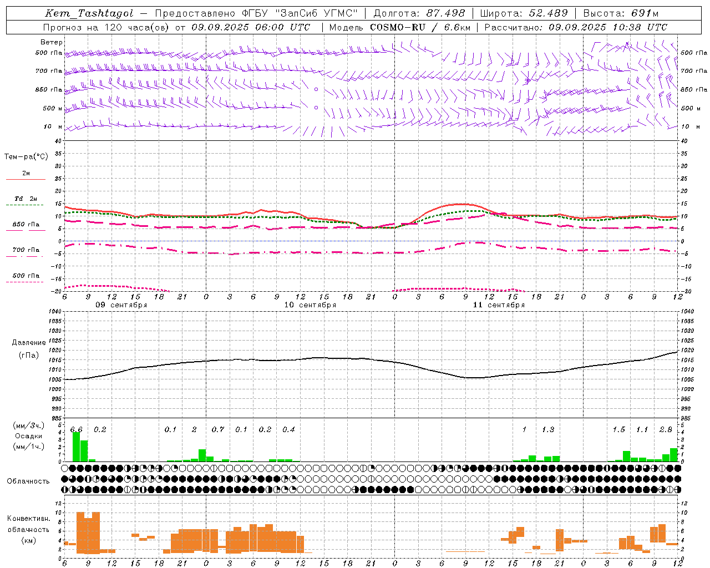Click the right-side 700 гПа wind level label
Viewport: 710px width, 568px height.
[x=694, y=71]
